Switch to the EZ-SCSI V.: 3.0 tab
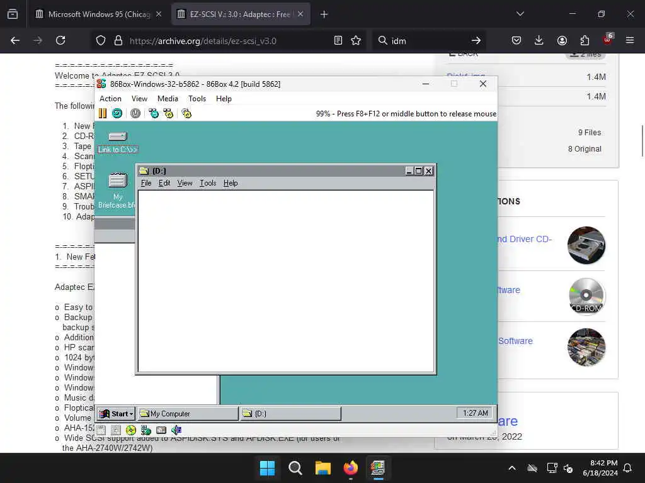The height and width of the screenshot is (483, 645). (x=240, y=14)
